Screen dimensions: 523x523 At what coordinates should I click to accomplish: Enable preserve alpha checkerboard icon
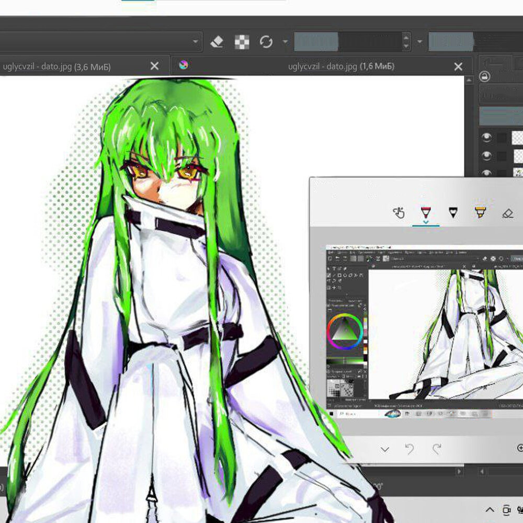click(x=242, y=42)
